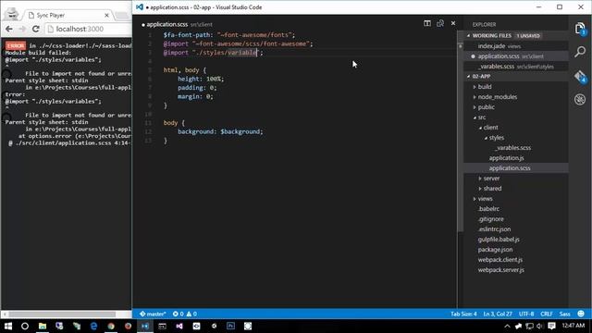The height and width of the screenshot is (333, 592).
Task: Open command prompt from the taskbar
Action: click(x=163, y=326)
